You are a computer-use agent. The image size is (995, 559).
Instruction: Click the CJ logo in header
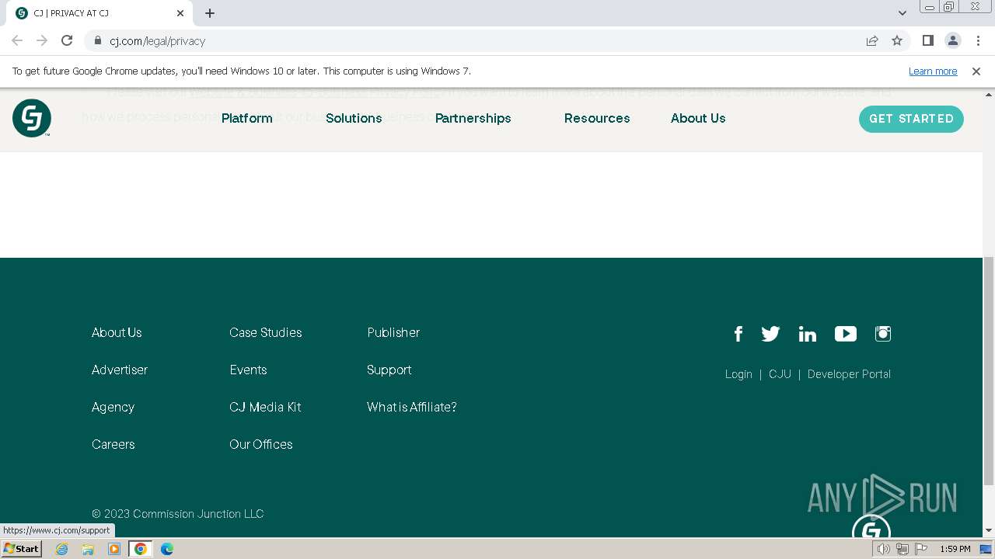pos(32,118)
